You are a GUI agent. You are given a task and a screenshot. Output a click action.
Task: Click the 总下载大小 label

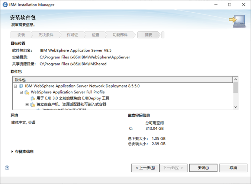138,139
